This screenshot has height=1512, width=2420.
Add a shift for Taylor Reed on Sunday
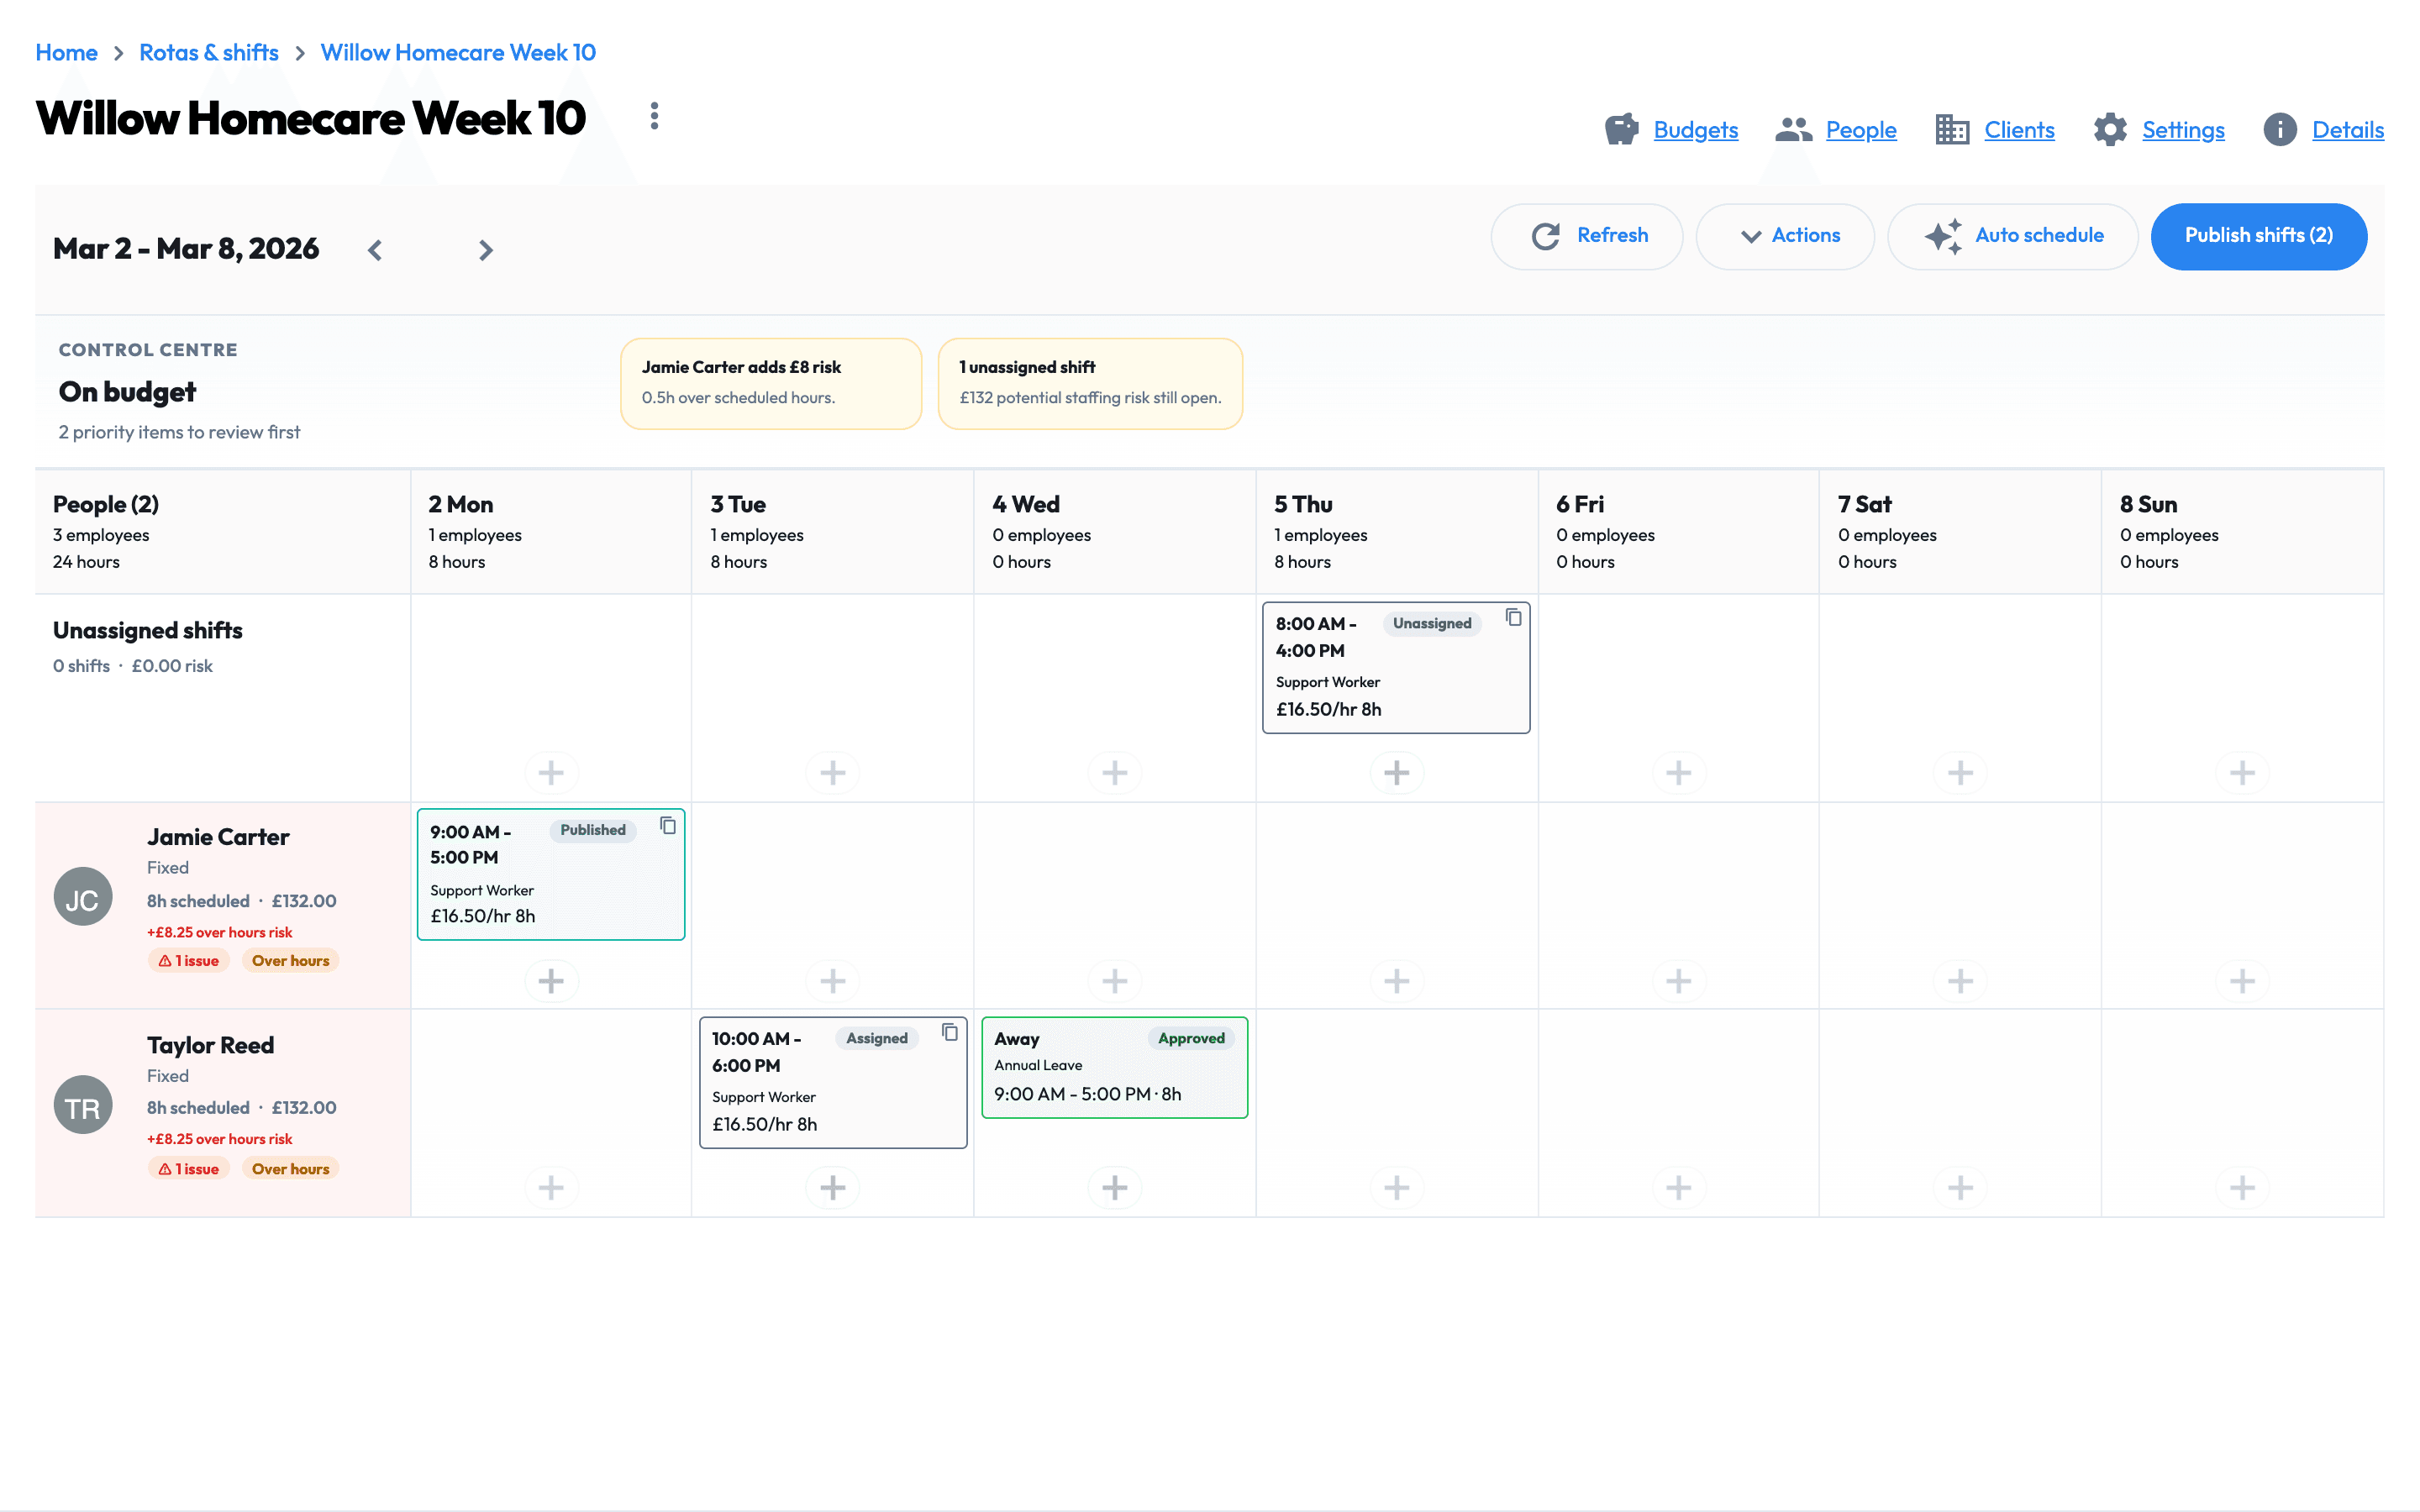pos(2242,1187)
